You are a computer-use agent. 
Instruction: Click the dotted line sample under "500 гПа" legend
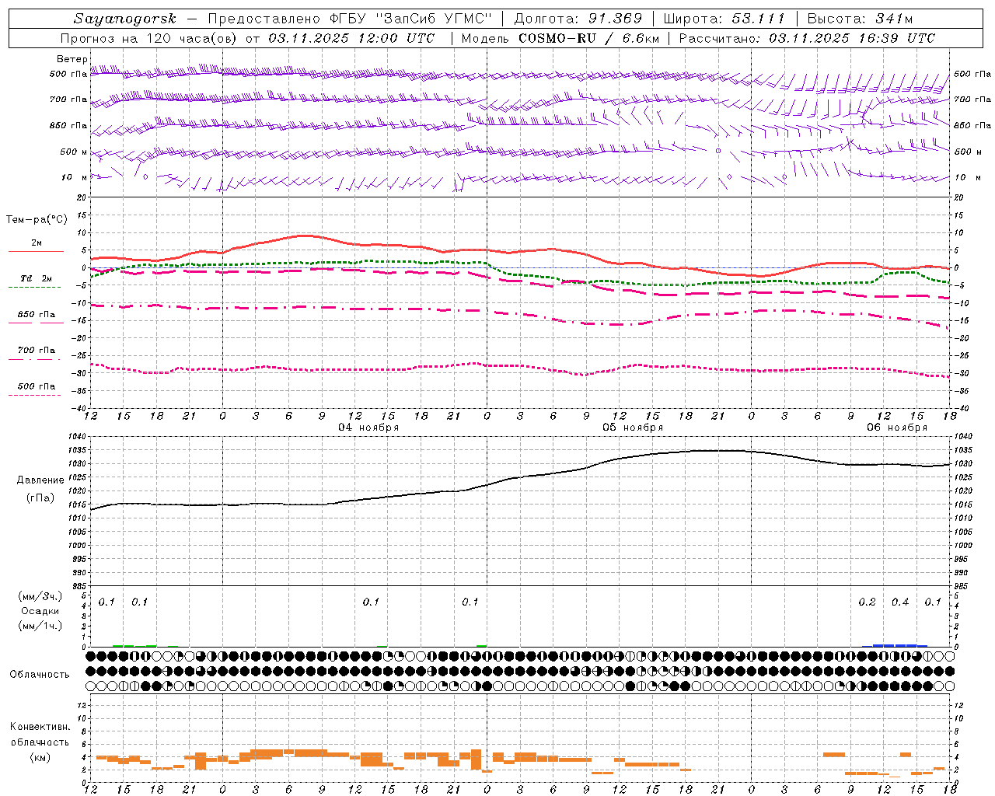tap(34, 395)
